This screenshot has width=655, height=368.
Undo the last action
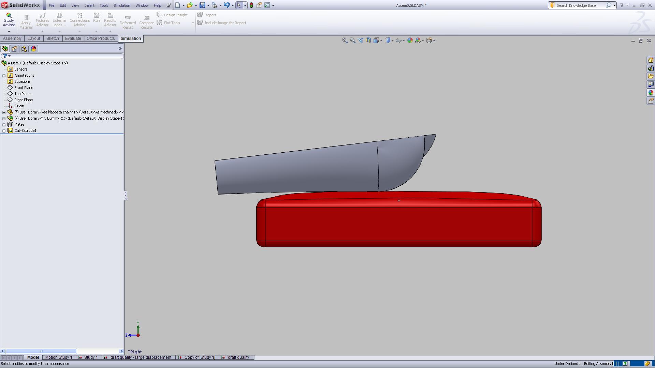tap(227, 5)
